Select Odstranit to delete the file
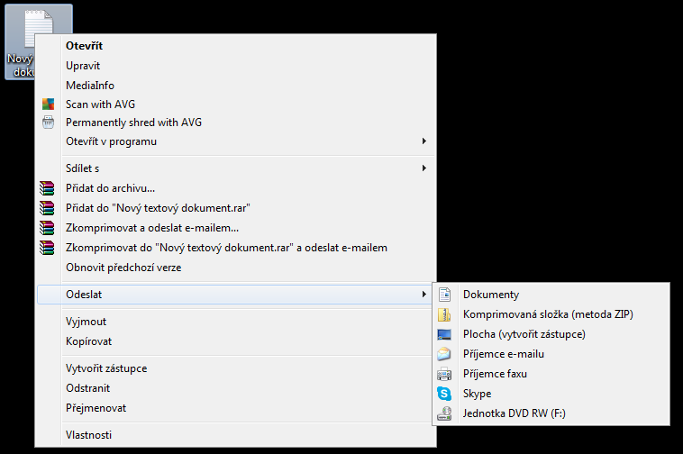 point(88,388)
